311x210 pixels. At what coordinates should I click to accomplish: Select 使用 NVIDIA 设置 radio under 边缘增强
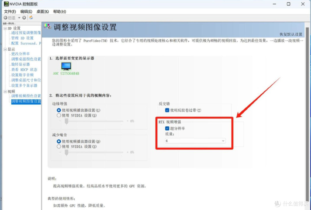coord(59,115)
